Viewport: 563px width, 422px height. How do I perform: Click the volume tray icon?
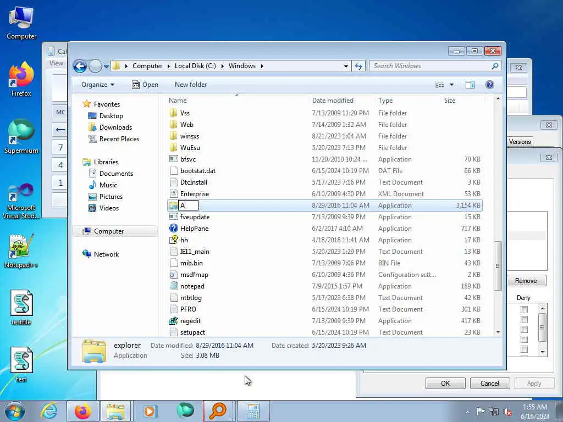(507, 412)
